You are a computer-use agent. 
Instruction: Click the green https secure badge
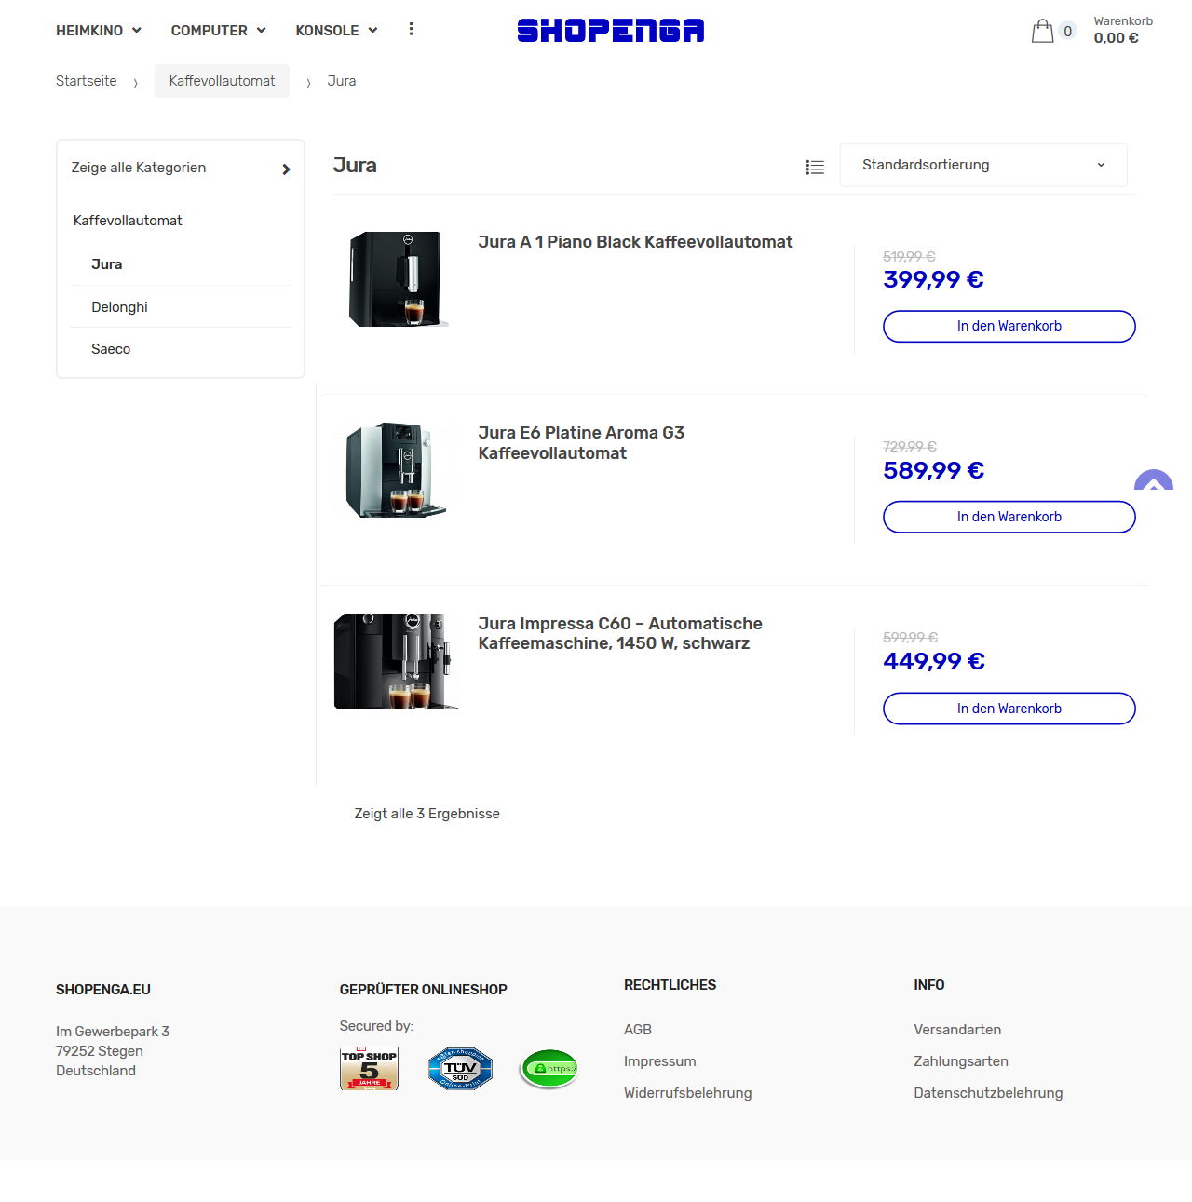[549, 1069]
